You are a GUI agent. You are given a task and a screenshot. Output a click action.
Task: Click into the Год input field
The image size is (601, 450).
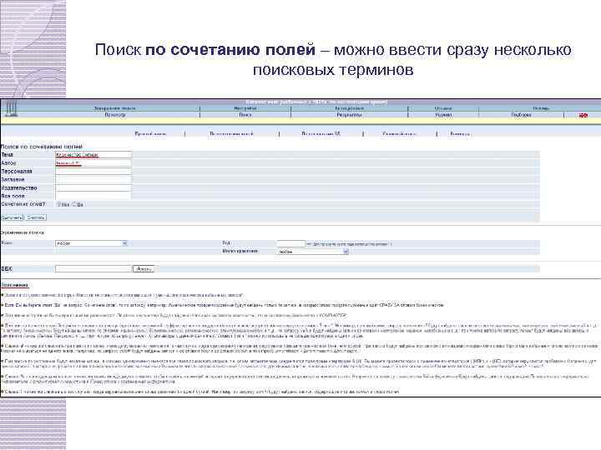pos(290,243)
